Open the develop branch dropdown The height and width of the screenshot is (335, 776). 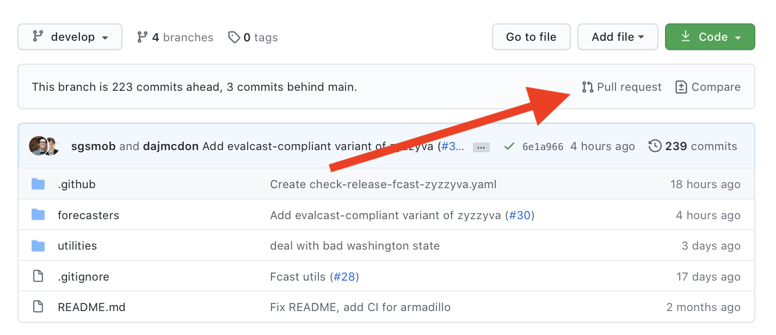point(70,37)
